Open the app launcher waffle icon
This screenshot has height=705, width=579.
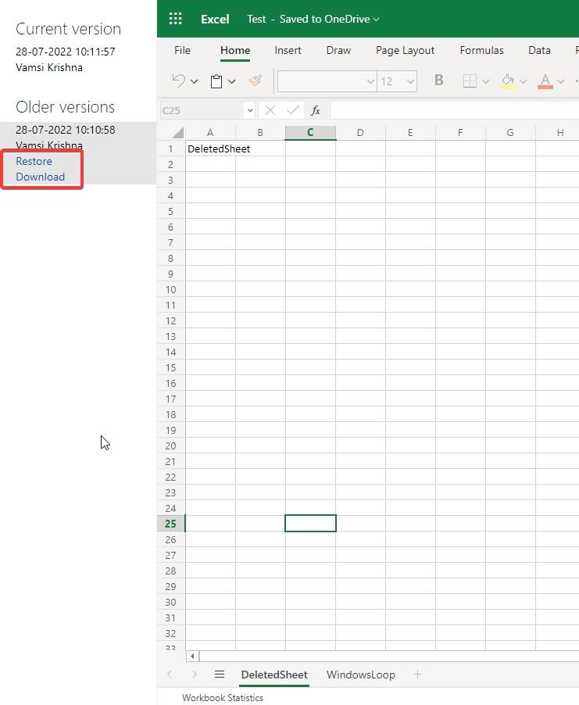[176, 19]
